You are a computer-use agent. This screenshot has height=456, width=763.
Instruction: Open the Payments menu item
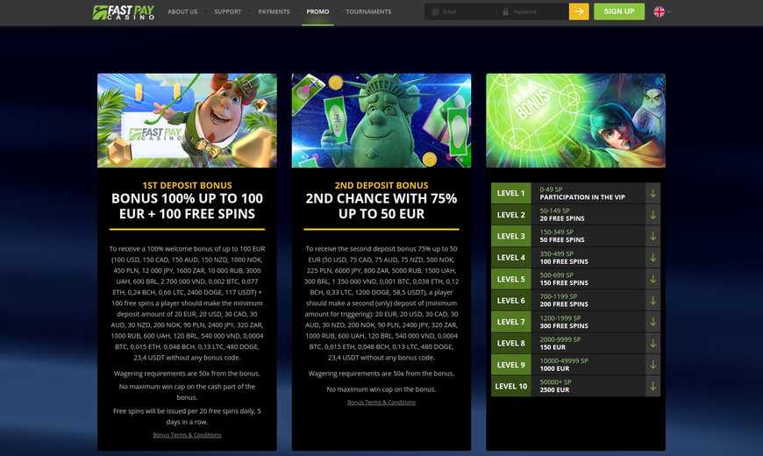pos(274,11)
